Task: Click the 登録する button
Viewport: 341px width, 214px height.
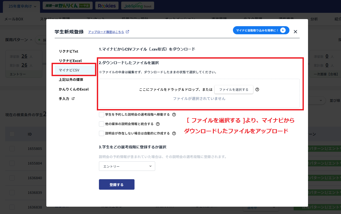Action: 116,184
